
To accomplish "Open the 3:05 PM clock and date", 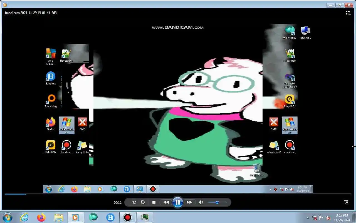I will [x=342, y=217].
